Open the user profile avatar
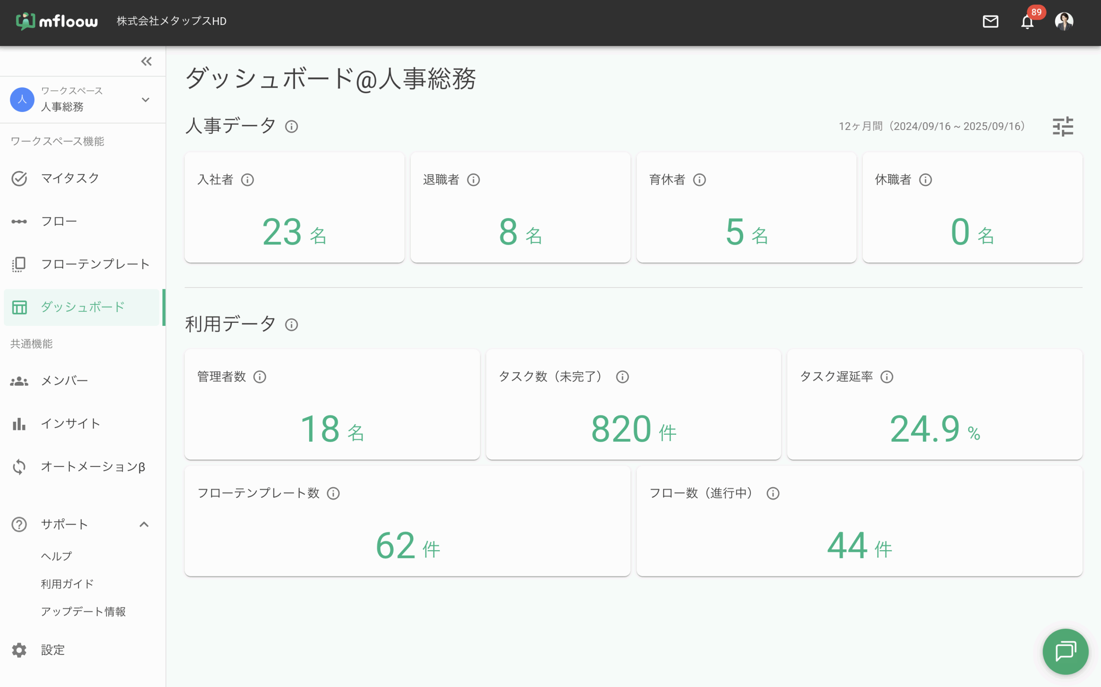Viewport: 1101px width, 687px height. 1064,22
